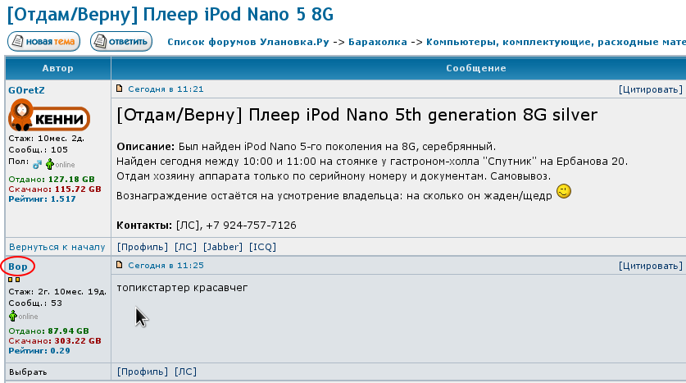Click the Кенни avatar image of GOretZ
The width and height of the screenshot is (686, 383).
click(49, 115)
